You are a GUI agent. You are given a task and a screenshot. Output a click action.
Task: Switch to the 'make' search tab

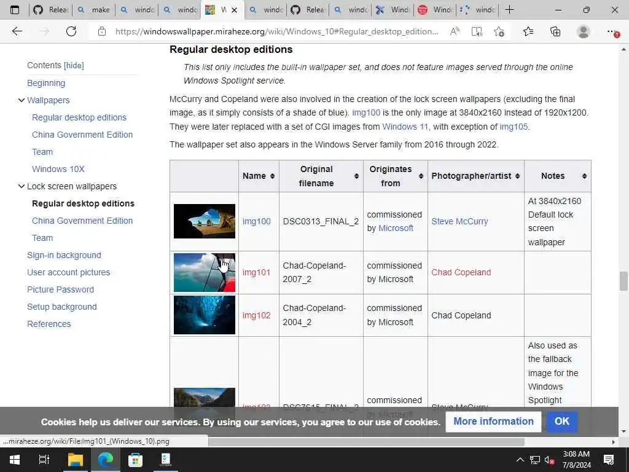click(x=94, y=10)
